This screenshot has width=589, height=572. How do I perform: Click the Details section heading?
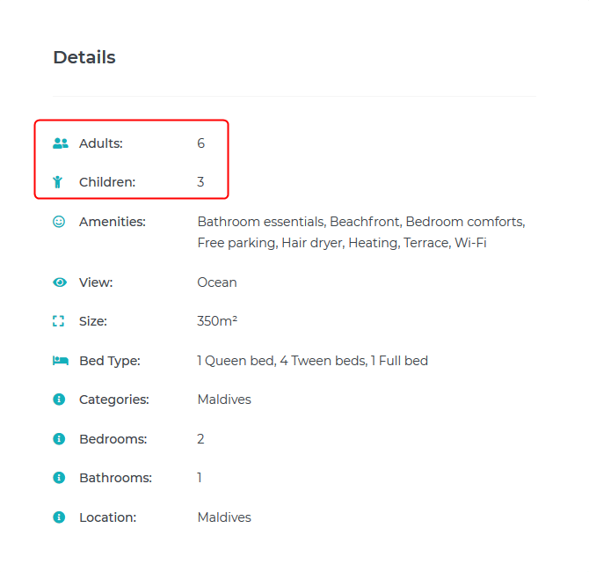[x=84, y=58]
